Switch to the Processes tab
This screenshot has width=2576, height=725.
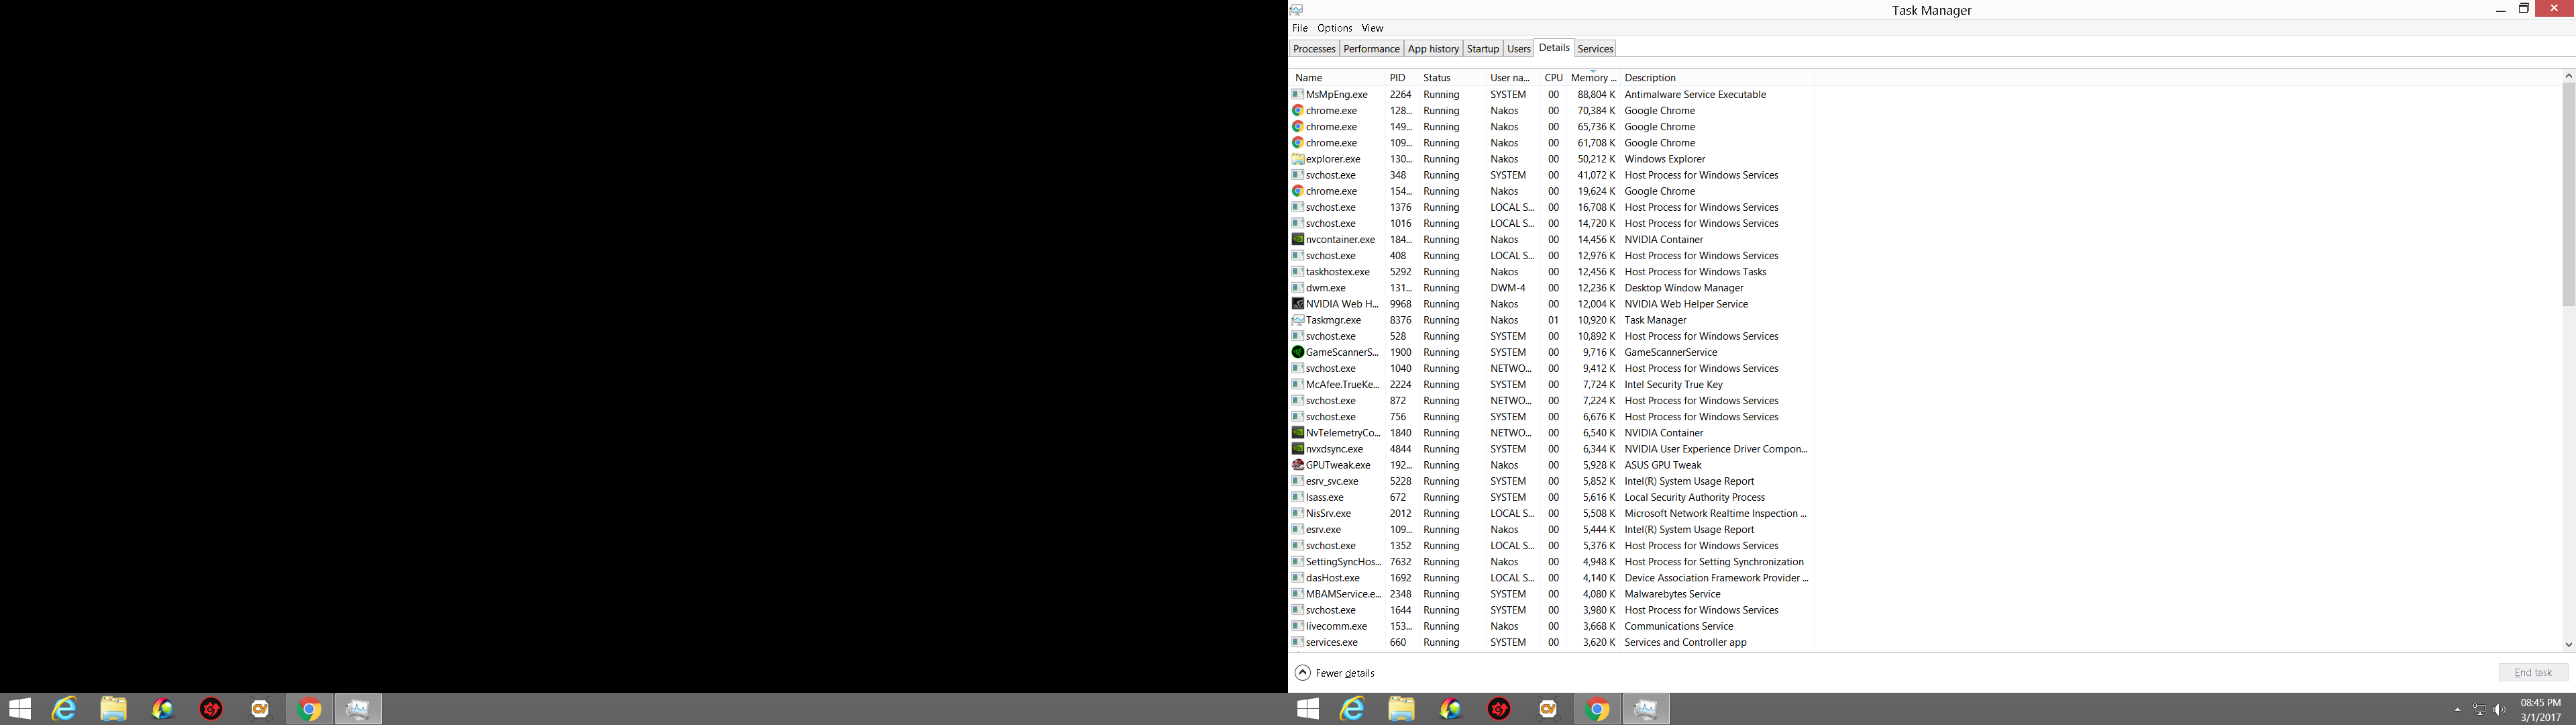tap(1313, 48)
